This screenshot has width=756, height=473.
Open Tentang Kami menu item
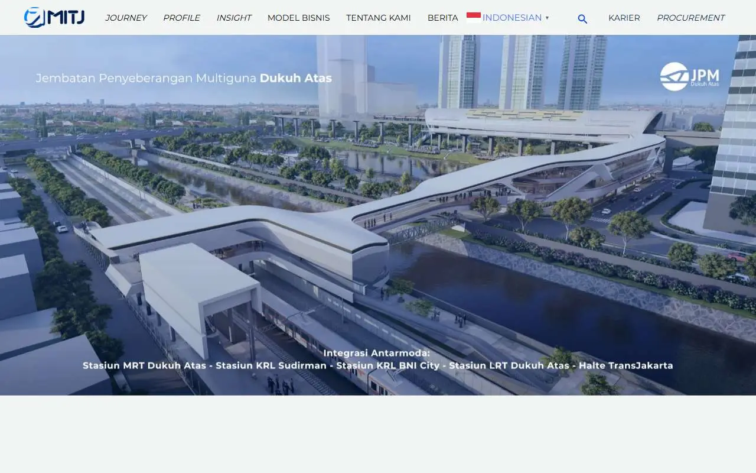[x=379, y=18]
